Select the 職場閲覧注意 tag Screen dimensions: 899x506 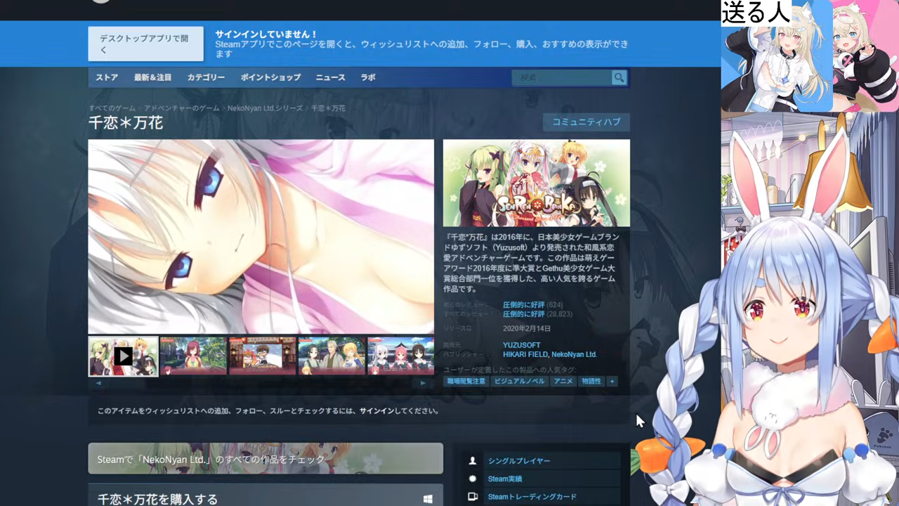[x=466, y=381]
